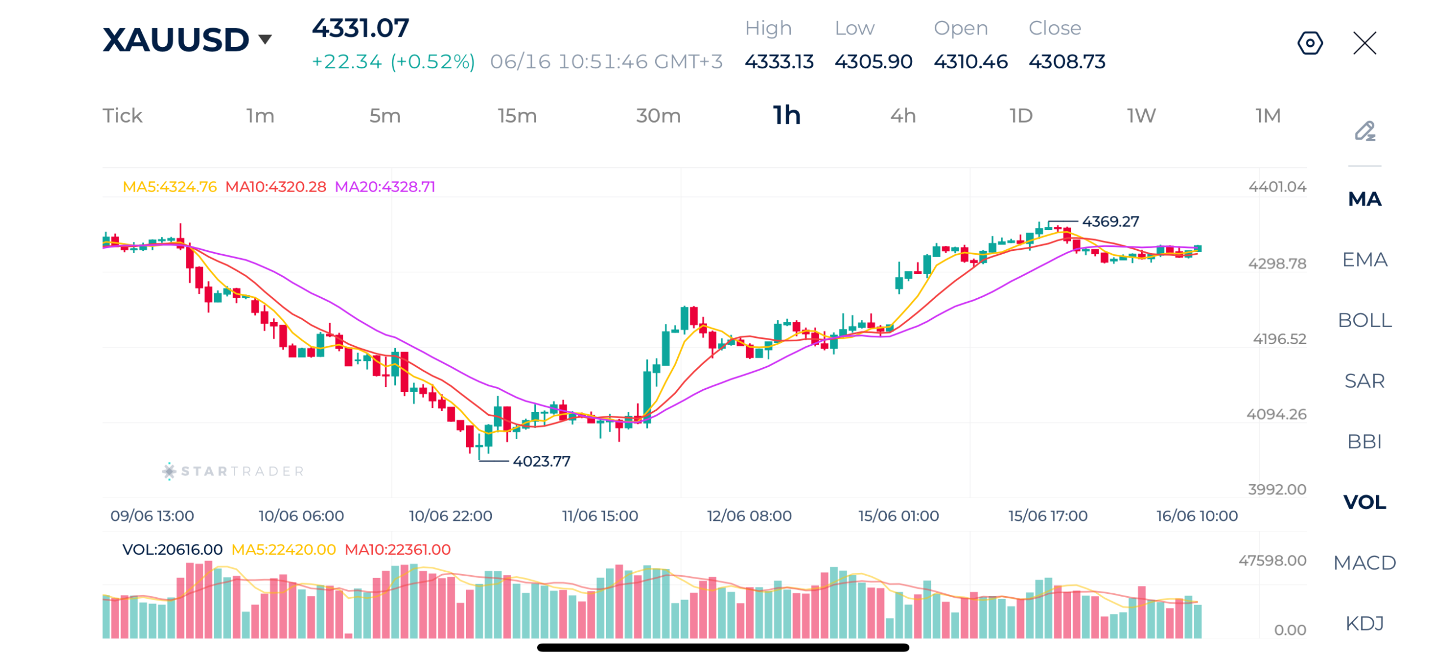Switch to the Tick timeframe
This screenshot has height=665, width=1446.
pos(121,115)
